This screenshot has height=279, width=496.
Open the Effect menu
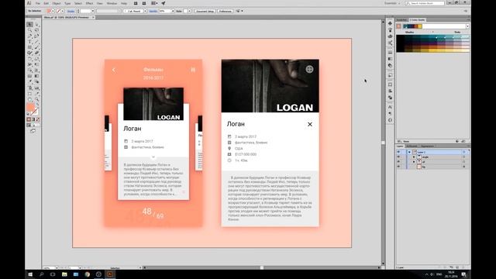pos(90,3)
